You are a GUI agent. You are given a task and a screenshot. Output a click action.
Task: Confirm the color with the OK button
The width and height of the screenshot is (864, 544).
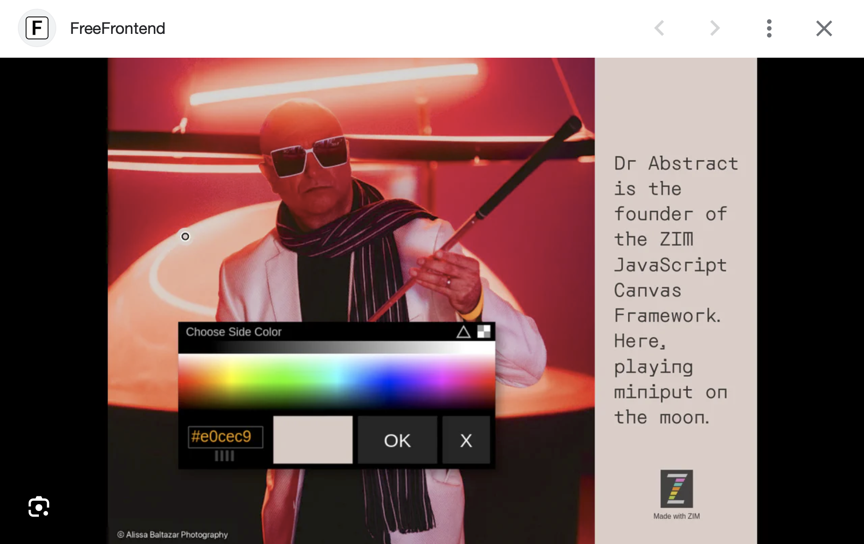point(397,440)
